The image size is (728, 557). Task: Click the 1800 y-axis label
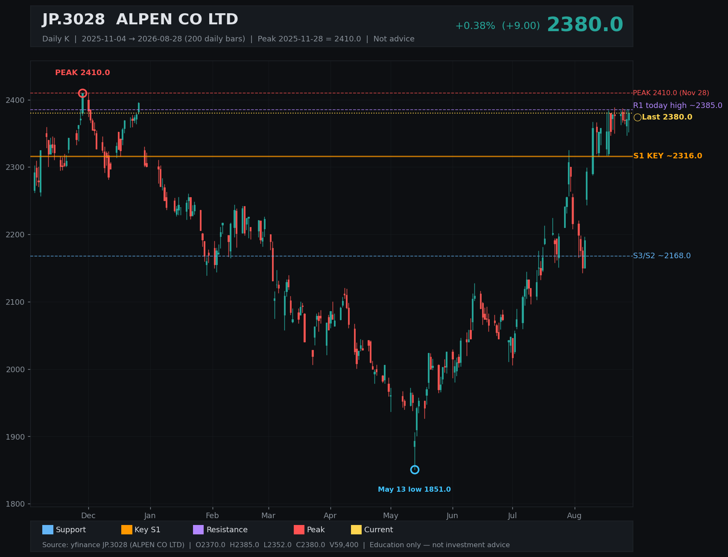coord(15,504)
